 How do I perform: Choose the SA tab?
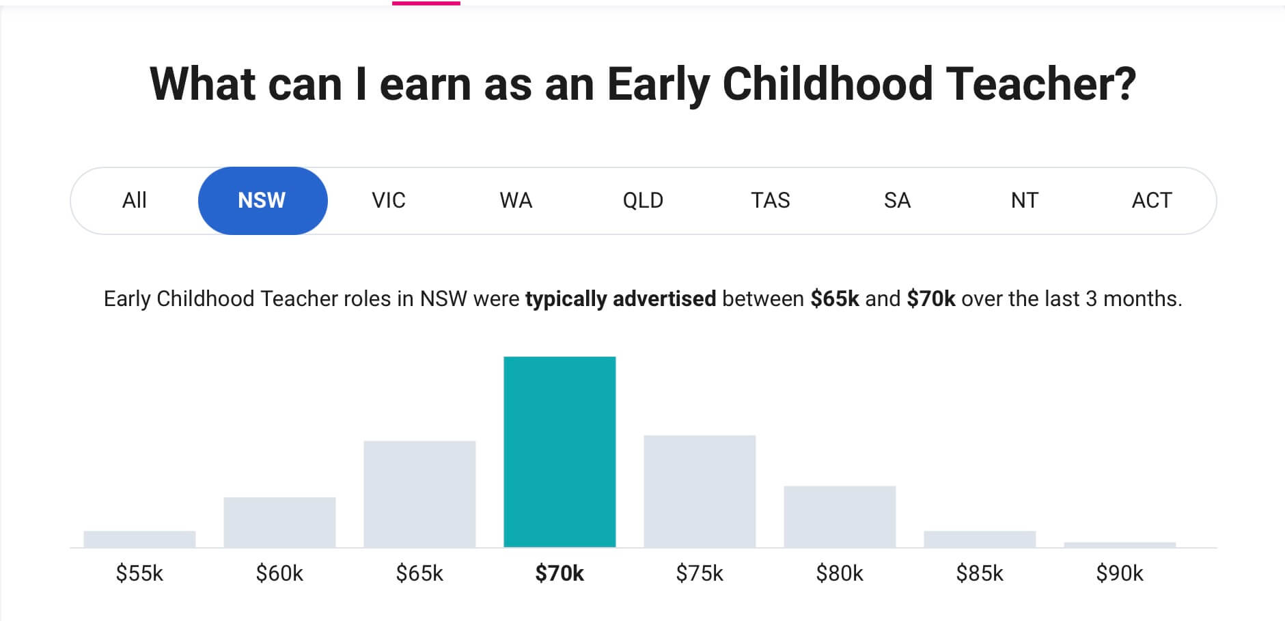897,201
